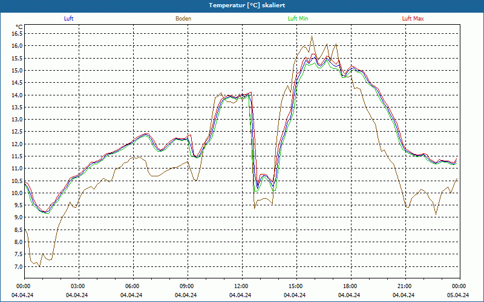Click the 05.04.24 date label
Viewport: 484px width, 302px height.
[x=458, y=295]
